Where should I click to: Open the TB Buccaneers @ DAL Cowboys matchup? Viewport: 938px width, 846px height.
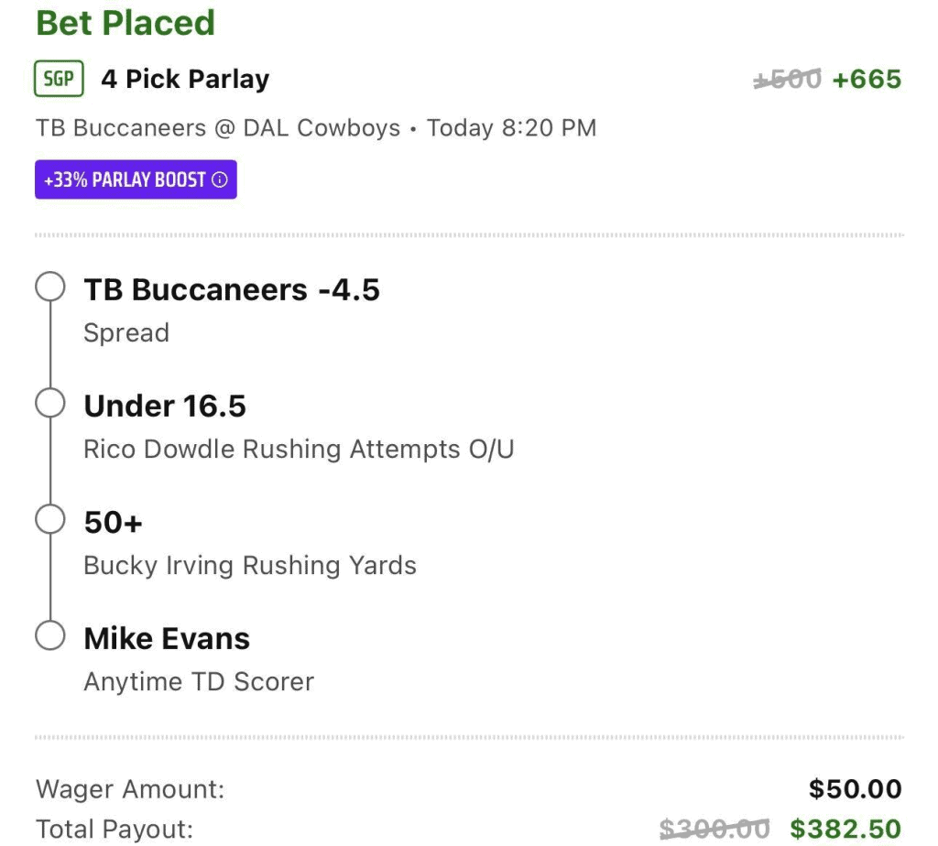pos(217,127)
